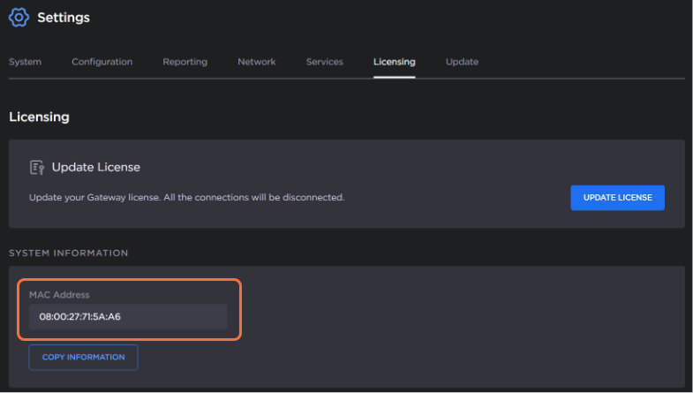Click the SYSTEM INFORMATION section label
Image resolution: width=693 pixels, height=393 pixels.
point(68,253)
